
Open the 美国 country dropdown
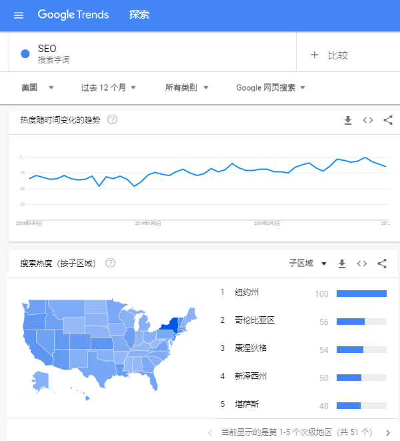pos(37,87)
